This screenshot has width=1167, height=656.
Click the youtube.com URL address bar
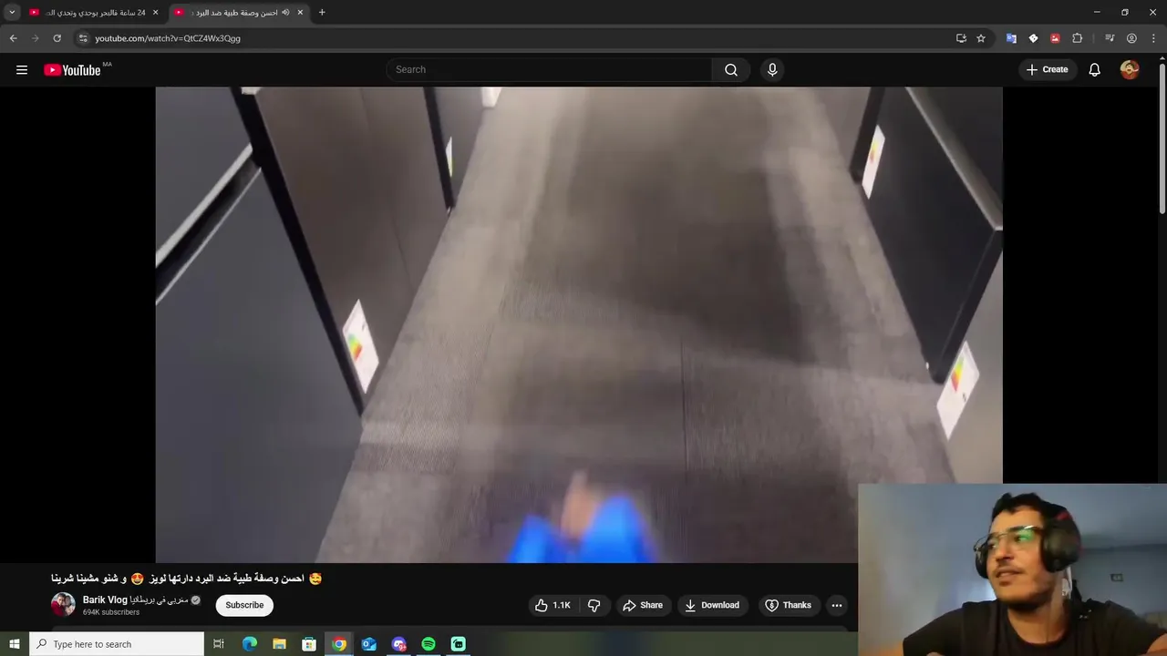(x=168, y=38)
